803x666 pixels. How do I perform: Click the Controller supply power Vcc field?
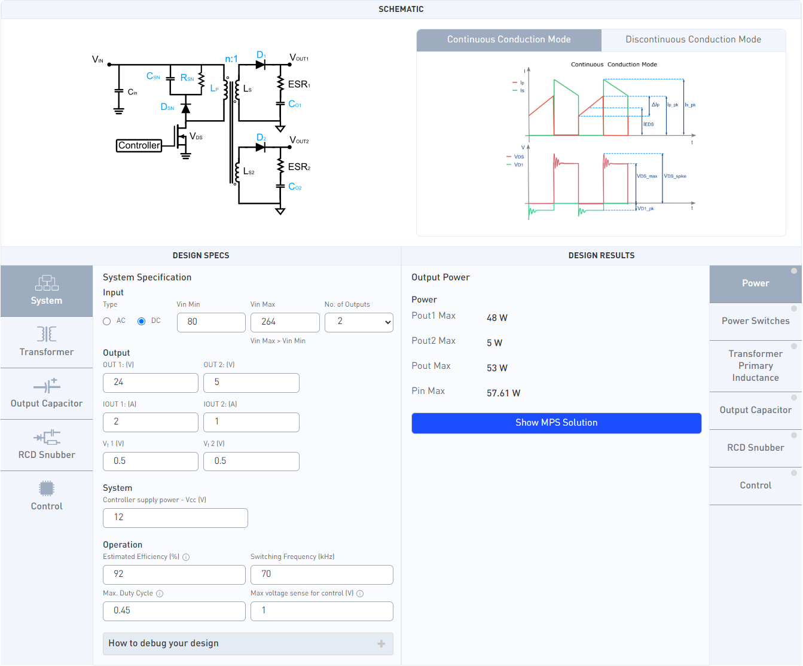pos(175,518)
